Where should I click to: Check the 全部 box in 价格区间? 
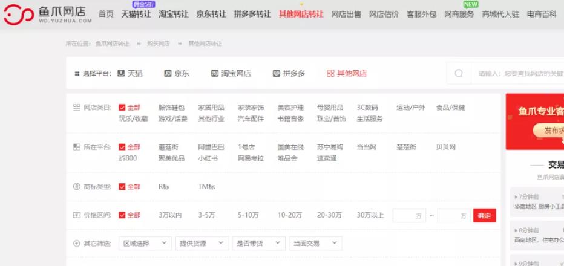click(122, 215)
